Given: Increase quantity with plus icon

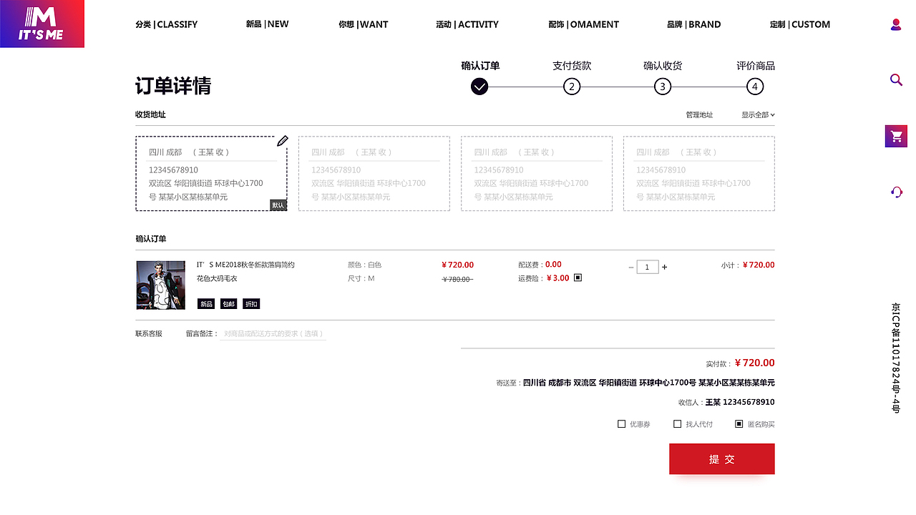Looking at the screenshot, I should (x=664, y=267).
